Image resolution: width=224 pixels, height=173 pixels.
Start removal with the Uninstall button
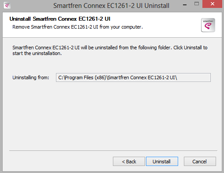coord(162,162)
